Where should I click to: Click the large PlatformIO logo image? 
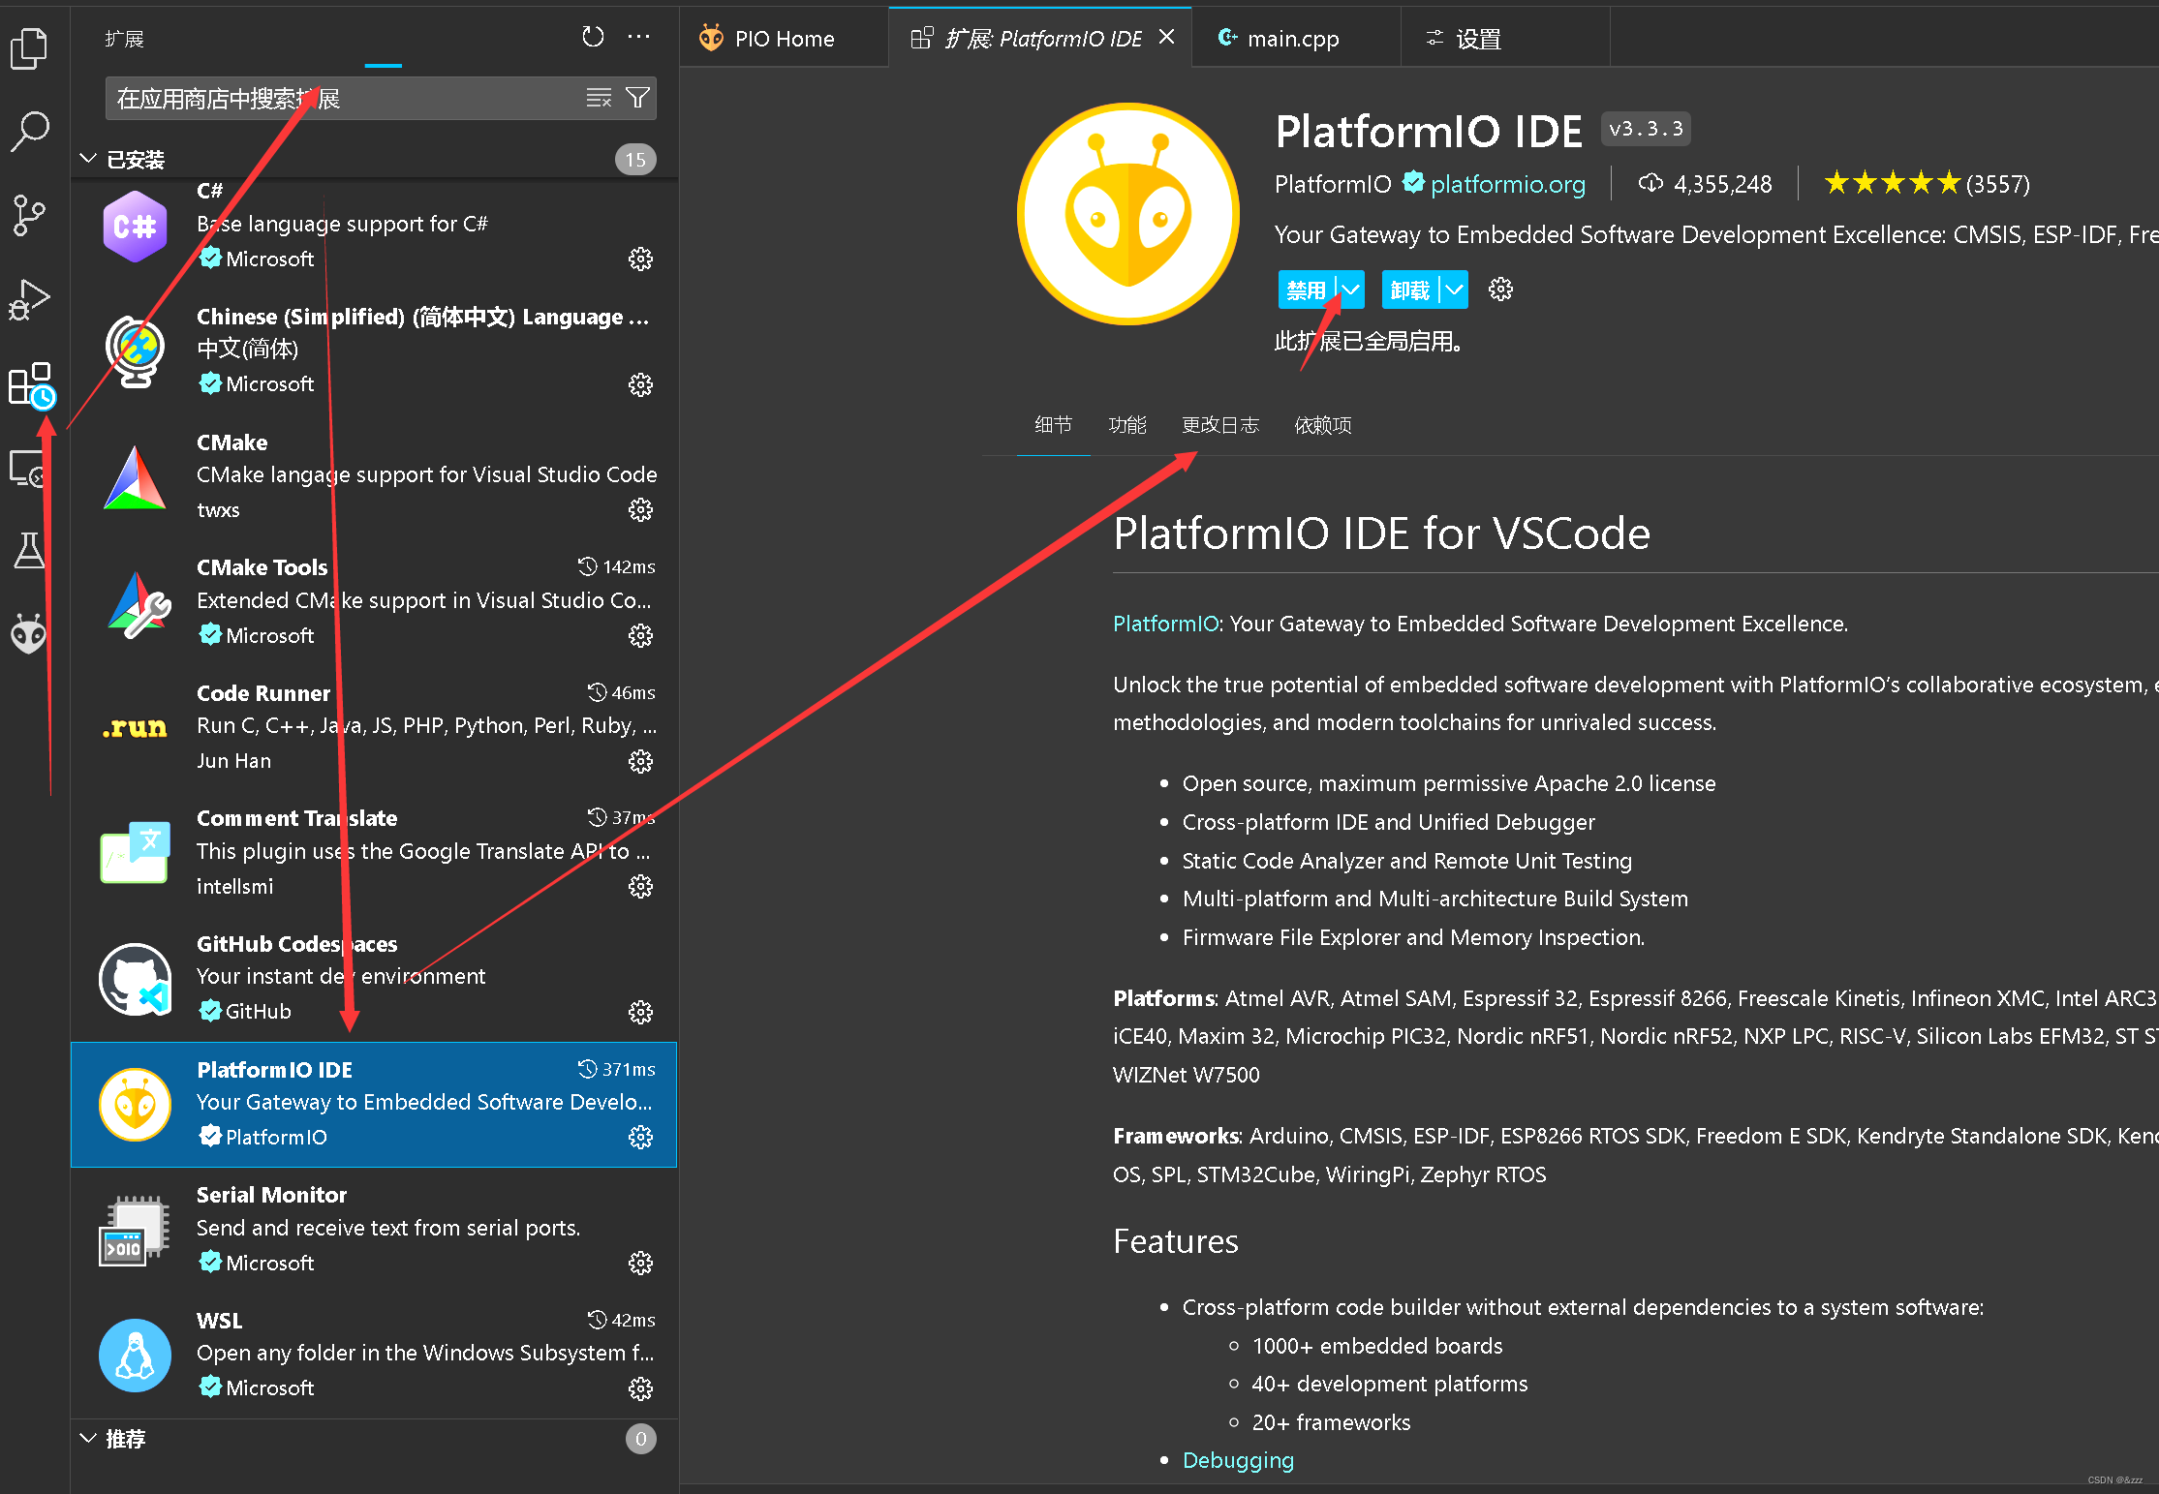point(1128,214)
